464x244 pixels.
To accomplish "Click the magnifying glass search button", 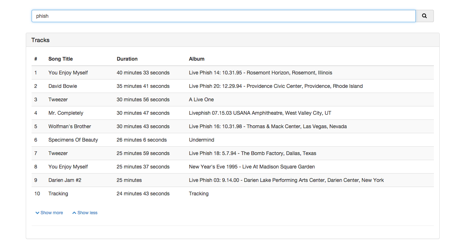I will [424, 16].
